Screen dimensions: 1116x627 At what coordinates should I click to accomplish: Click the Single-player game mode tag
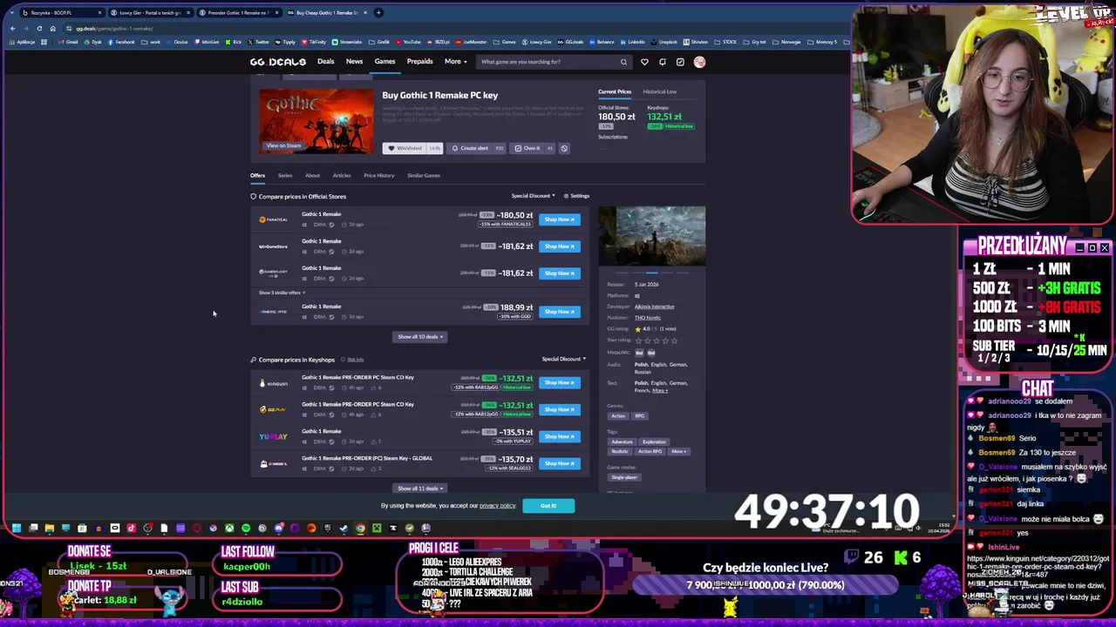pyautogui.click(x=624, y=477)
